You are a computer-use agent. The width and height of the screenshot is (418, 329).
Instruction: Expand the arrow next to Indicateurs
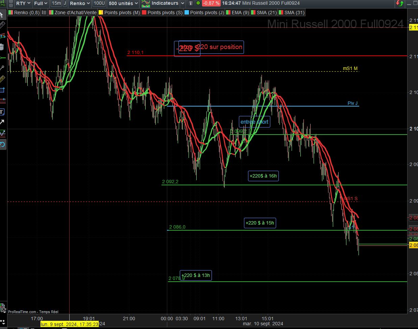coord(183,3)
